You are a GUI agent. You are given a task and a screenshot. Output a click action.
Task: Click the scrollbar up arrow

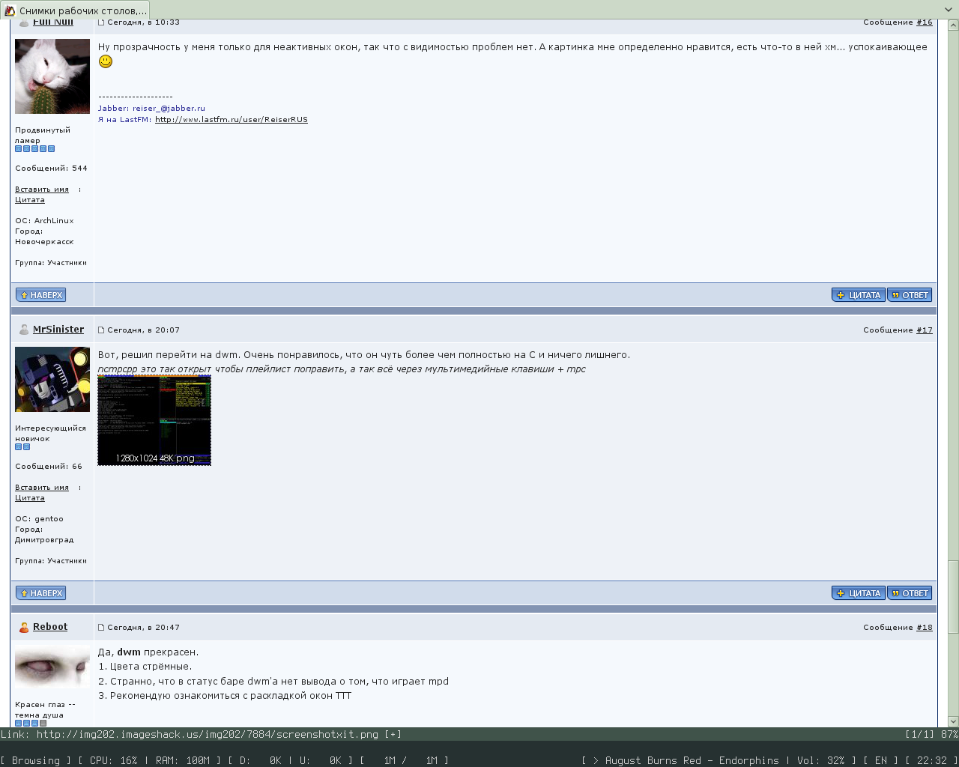(953, 25)
